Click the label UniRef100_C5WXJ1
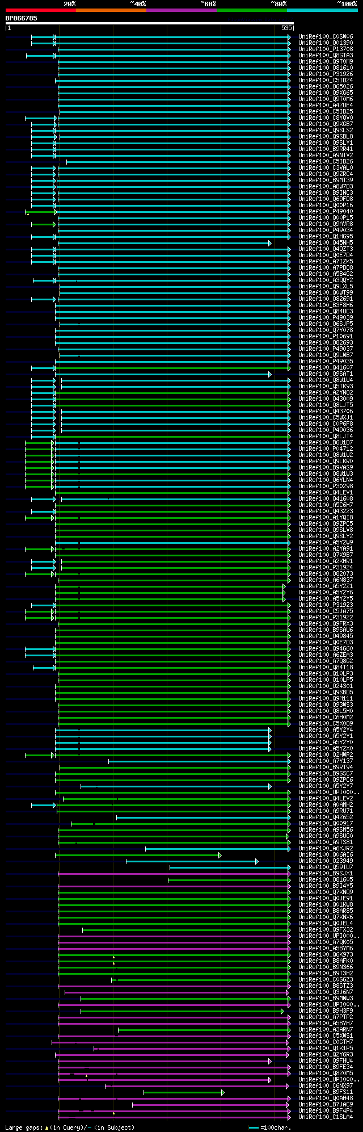363x1132 pixels. [x=326, y=418]
